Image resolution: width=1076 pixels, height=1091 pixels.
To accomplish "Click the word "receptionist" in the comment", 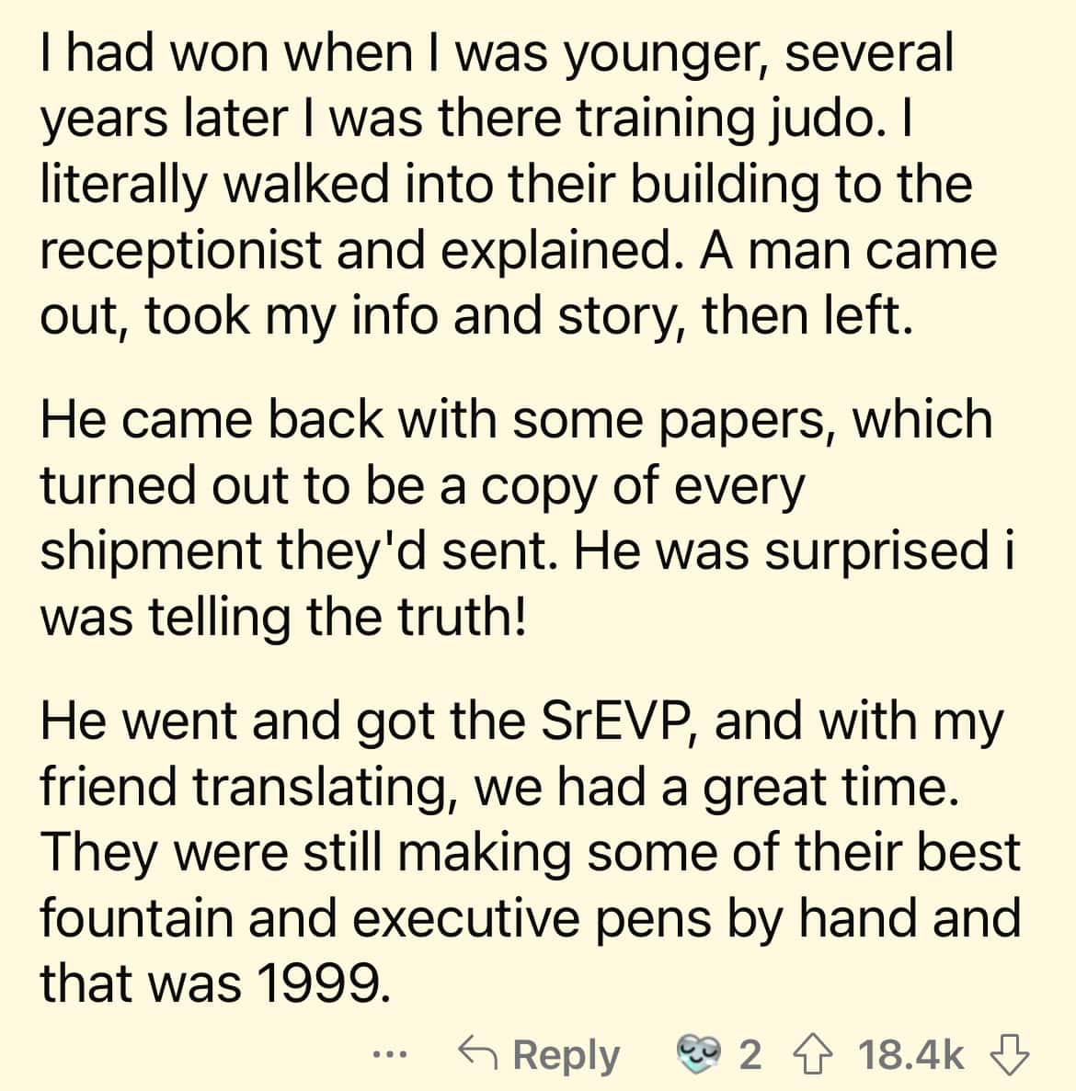I will (178, 250).
